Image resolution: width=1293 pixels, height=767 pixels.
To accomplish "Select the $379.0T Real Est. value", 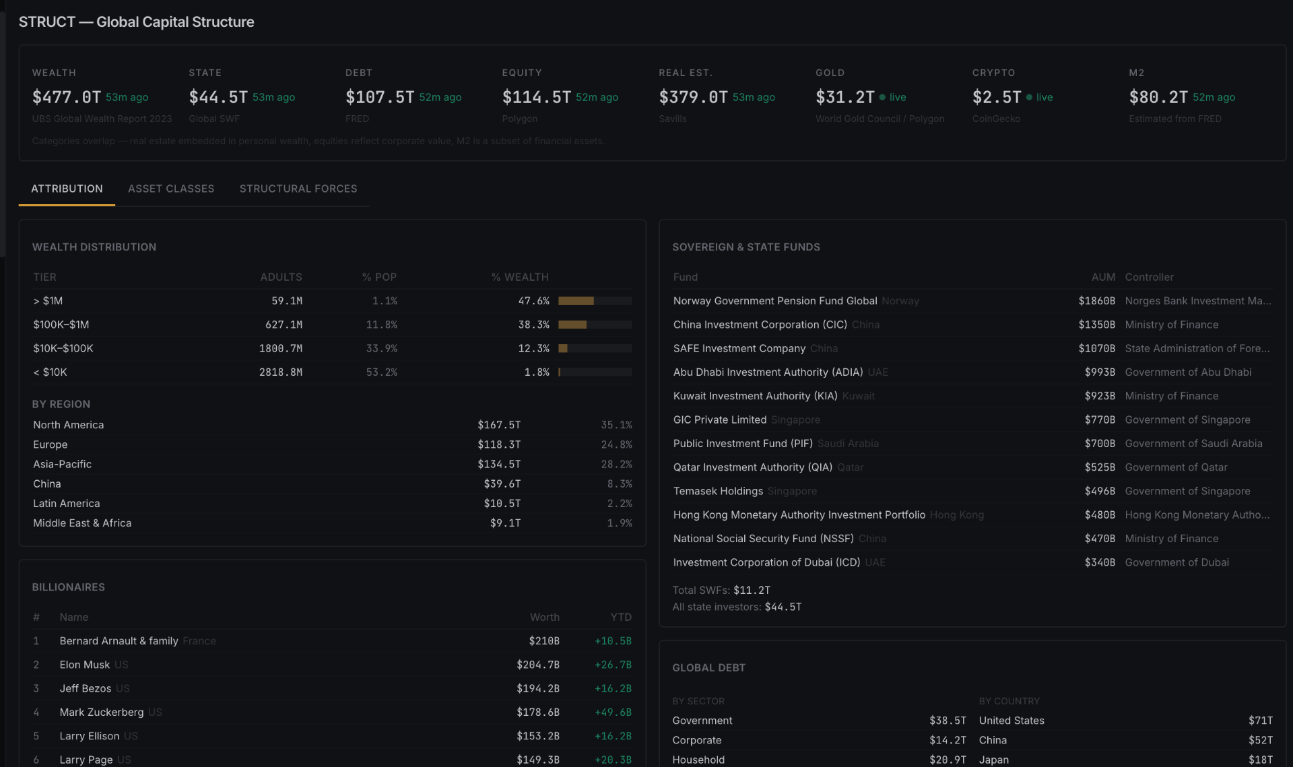I will tap(693, 97).
